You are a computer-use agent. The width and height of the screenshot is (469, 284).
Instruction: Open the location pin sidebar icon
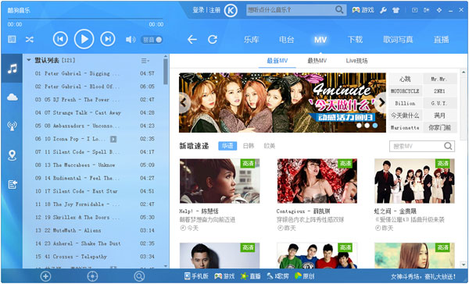[13, 155]
